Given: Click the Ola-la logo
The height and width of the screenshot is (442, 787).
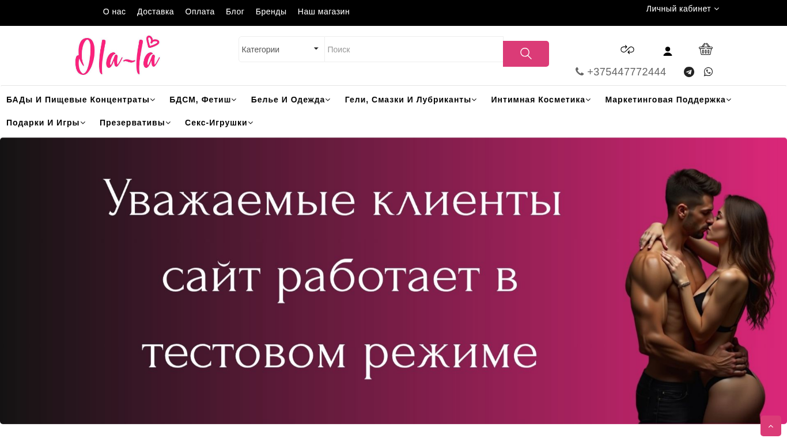Looking at the screenshot, I should [x=118, y=55].
